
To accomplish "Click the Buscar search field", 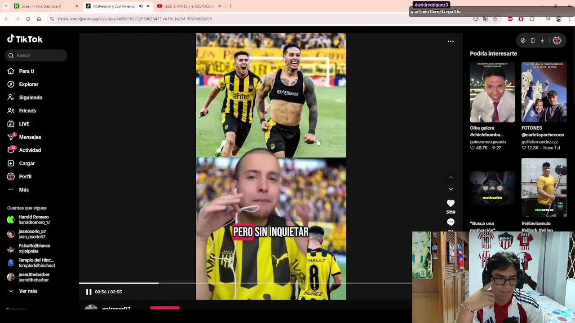I will 37,56.
